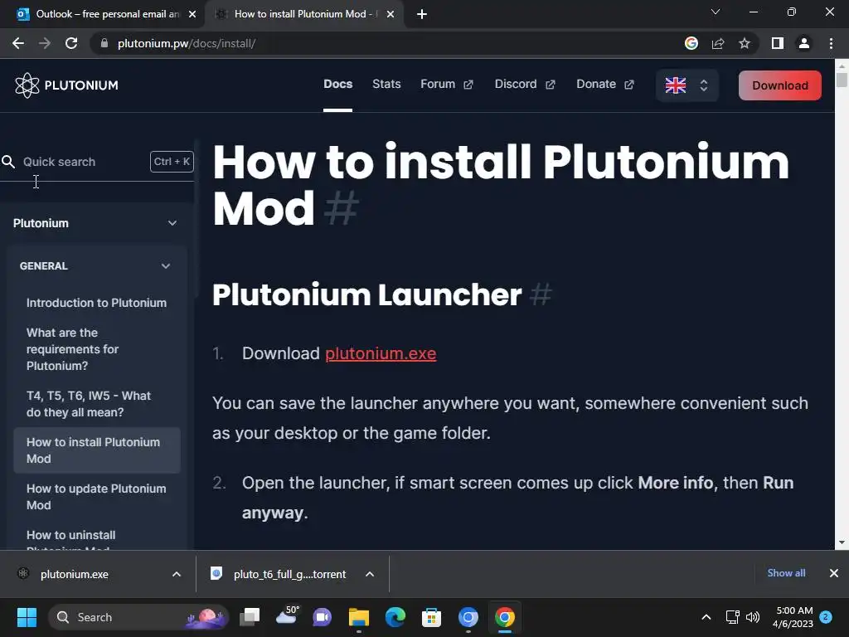Open a new browser tab

click(x=422, y=14)
